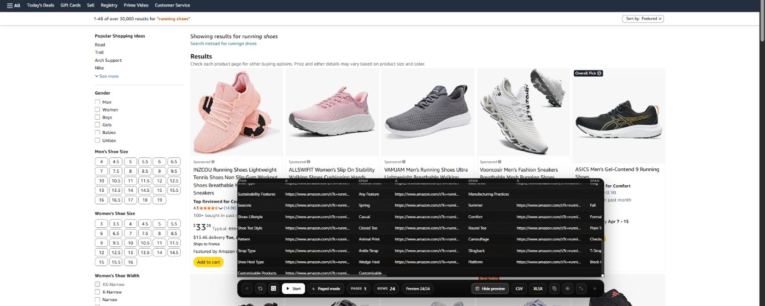Select women's shoe size 3.5

pos(116,224)
